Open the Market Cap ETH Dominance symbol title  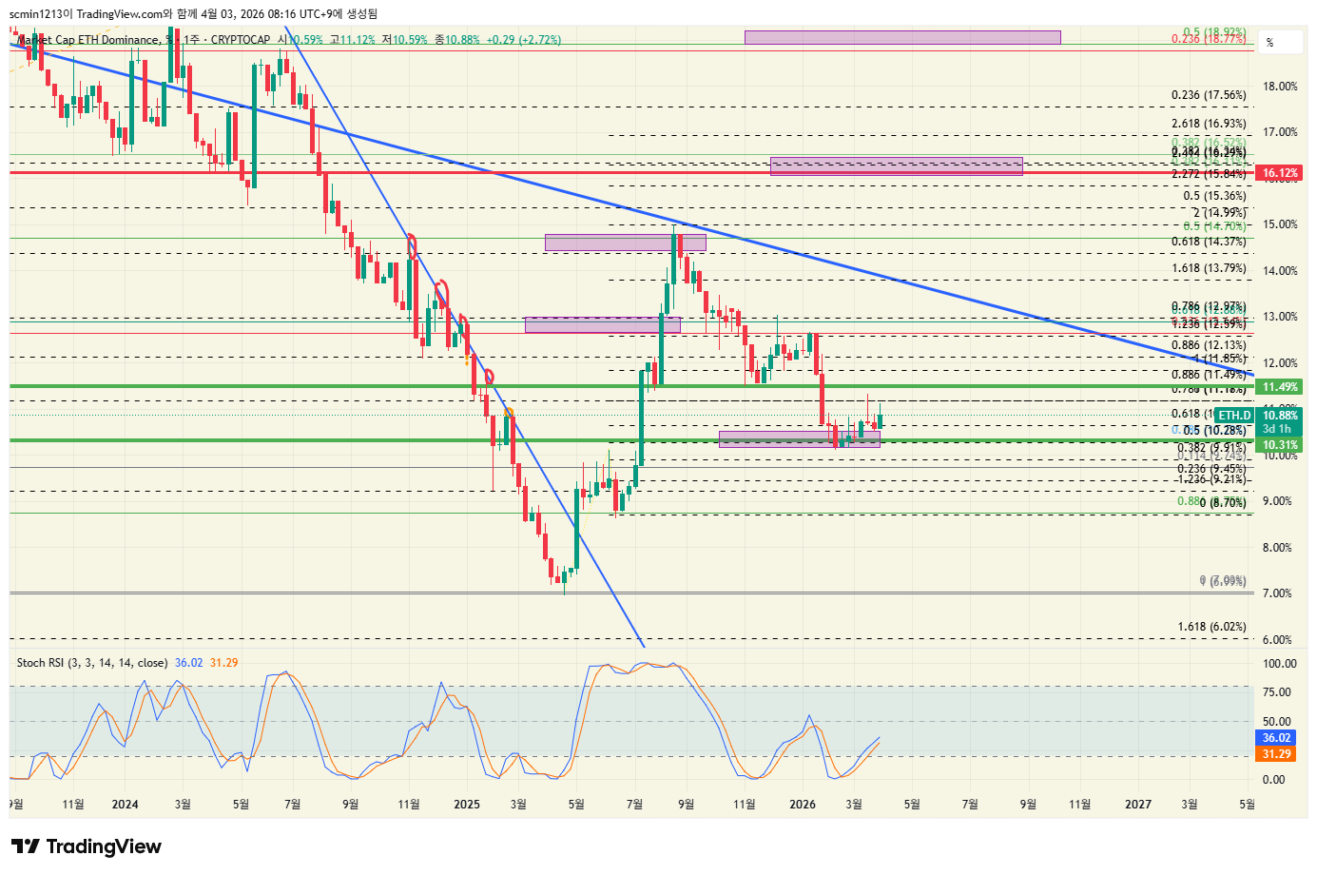click(x=88, y=40)
